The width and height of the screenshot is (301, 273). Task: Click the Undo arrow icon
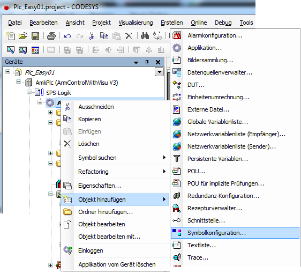tap(67, 36)
